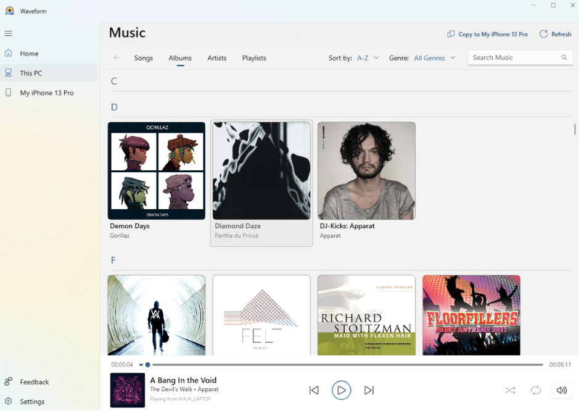The width and height of the screenshot is (579, 411).
Task: Open the Sort by A-Z dropdown
Action: pos(365,57)
